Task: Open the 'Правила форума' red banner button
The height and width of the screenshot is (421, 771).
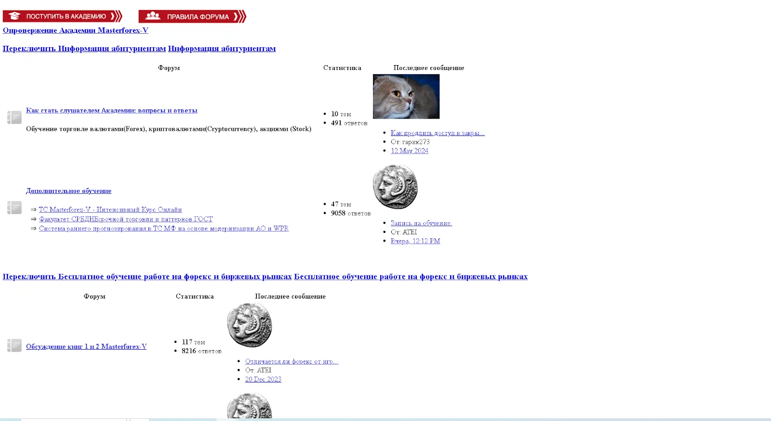Action: coord(192,16)
